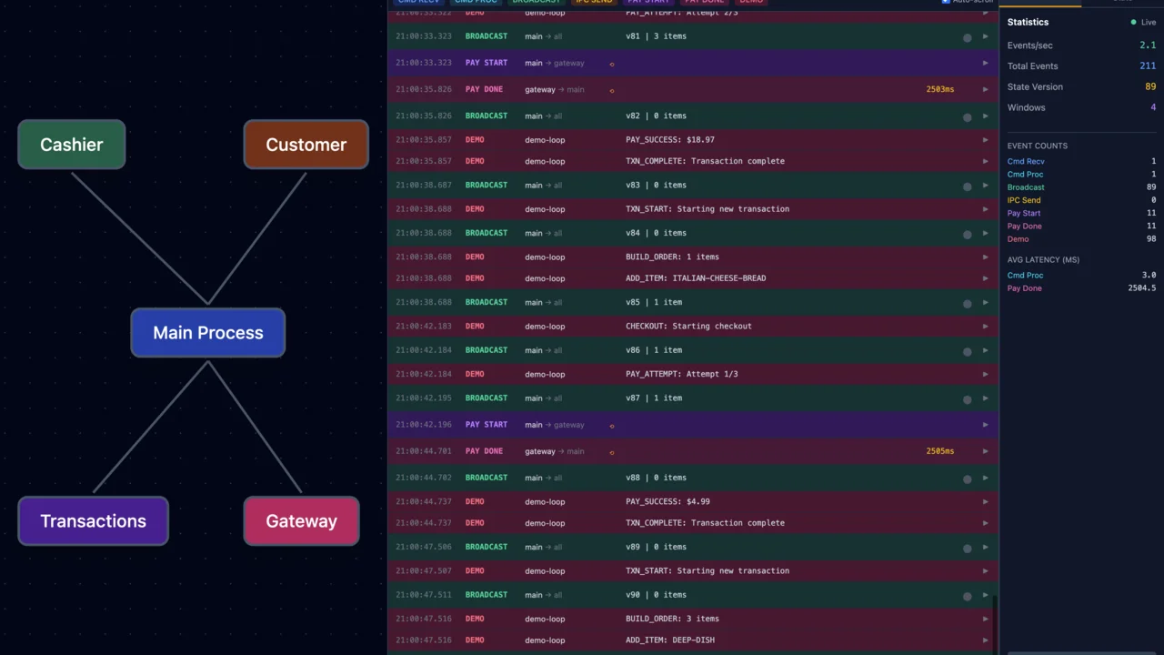Click the circle icon on v88 broadcast row

click(967, 478)
